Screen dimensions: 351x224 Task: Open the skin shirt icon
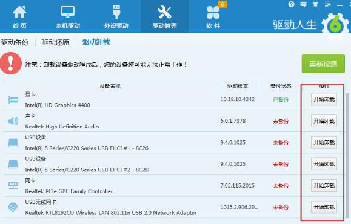point(315,4)
